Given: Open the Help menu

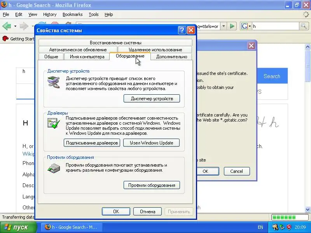Looking at the screenshot, I should click(x=109, y=14).
